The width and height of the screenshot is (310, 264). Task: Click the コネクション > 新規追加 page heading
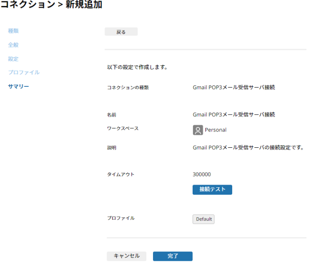(51, 4)
